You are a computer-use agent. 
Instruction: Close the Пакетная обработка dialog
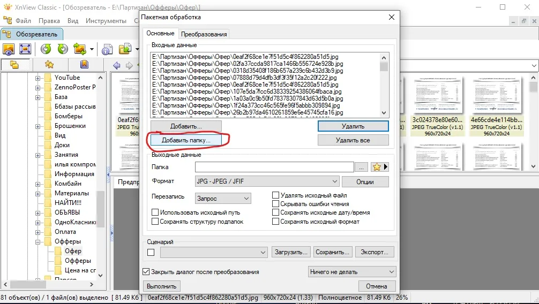[x=392, y=17]
